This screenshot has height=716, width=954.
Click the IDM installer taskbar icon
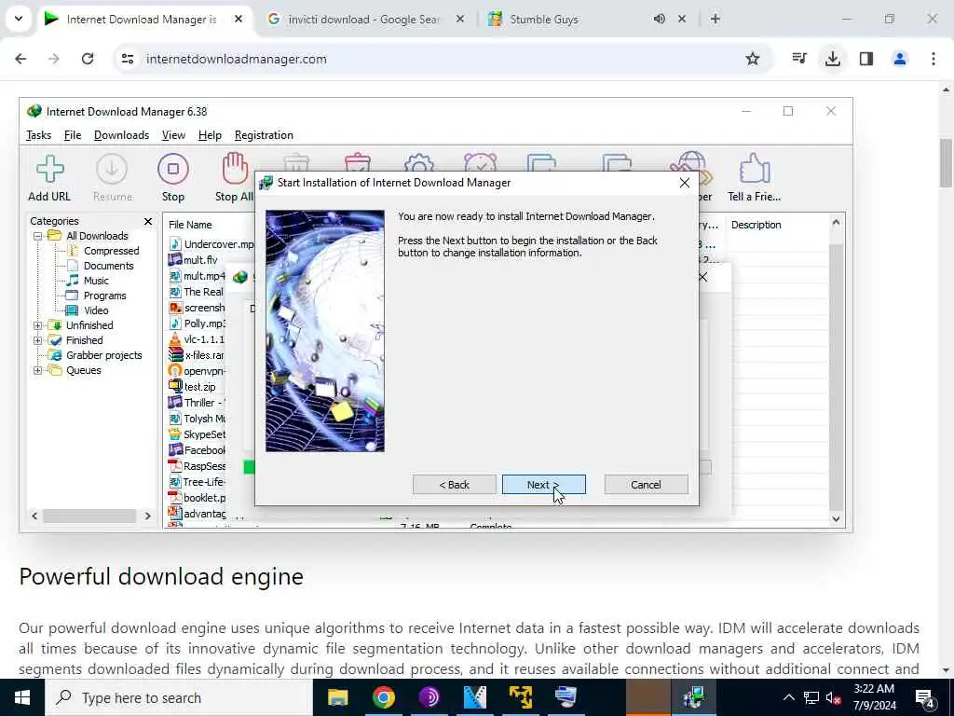tap(693, 697)
